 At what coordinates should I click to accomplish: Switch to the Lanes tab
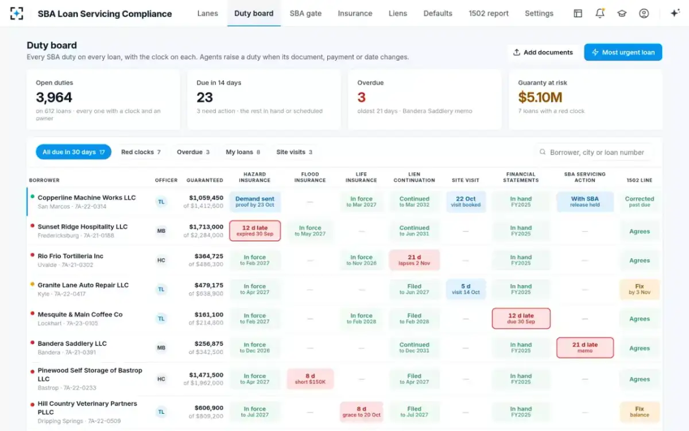coord(207,13)
